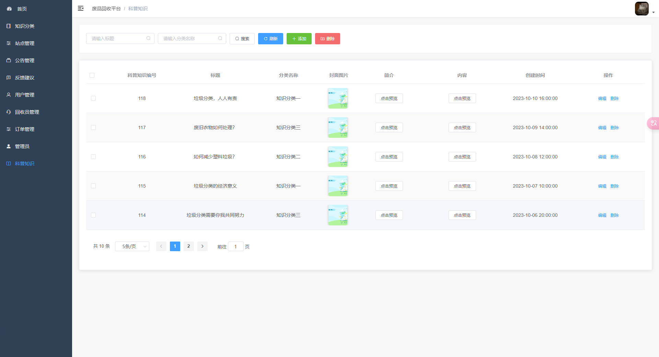Click the floating translate icon at right edge
The width and height of the screenshot is (659, 357).
[x=653, y=123]
